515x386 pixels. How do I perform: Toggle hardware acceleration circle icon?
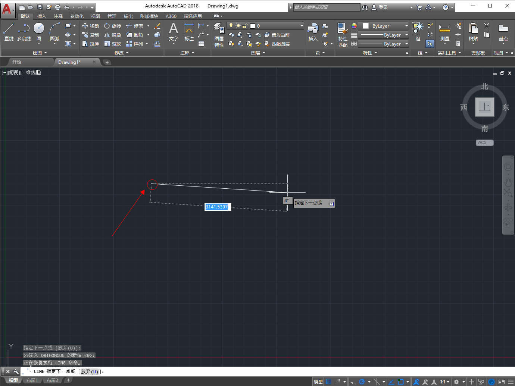491,382
